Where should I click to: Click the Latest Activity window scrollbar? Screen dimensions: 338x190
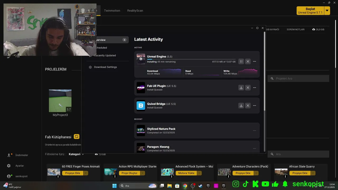tap(265, 71)
